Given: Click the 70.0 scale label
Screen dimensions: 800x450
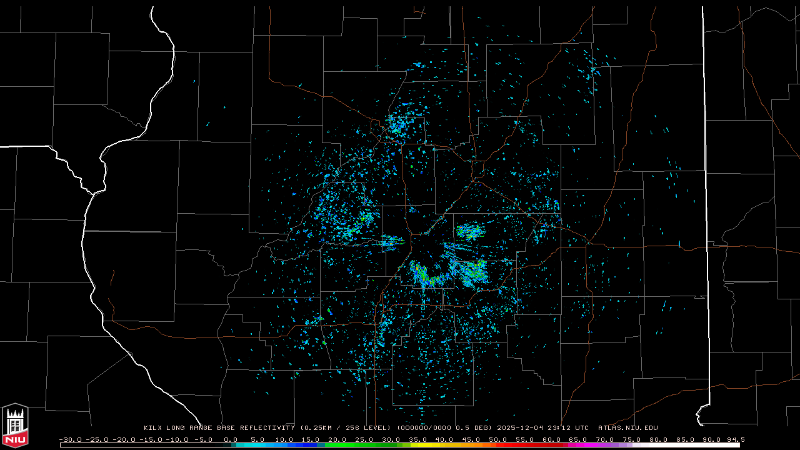Looking at the screenshot, I should click(x=605, y=440).
